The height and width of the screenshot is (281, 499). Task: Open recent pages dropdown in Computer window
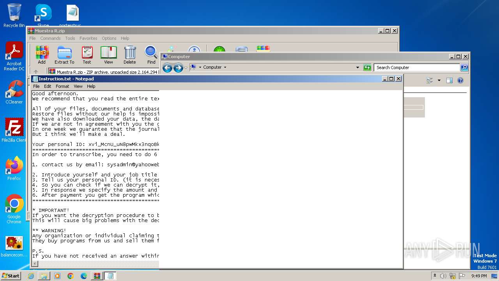point(186,68)
